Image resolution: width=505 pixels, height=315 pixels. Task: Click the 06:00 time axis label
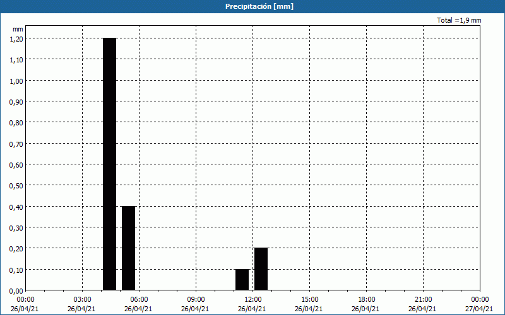tap(139, 300)
